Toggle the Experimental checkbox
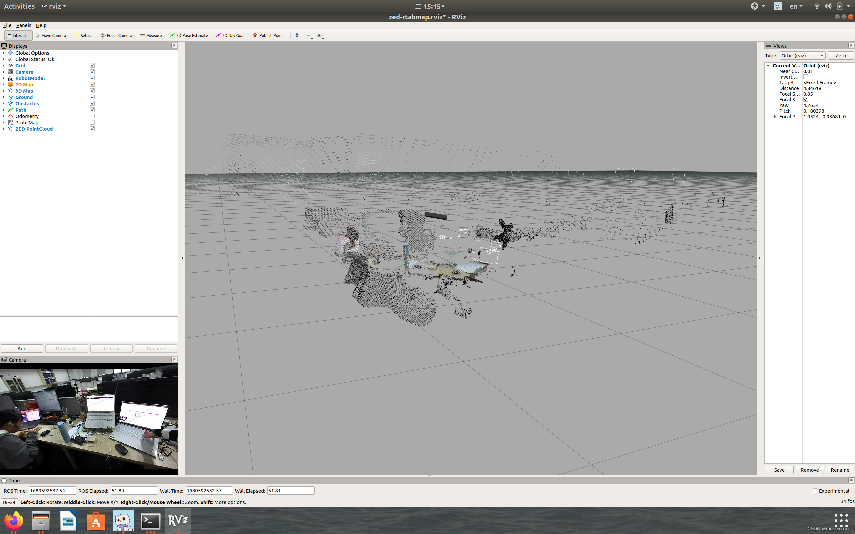The width and height of the screenshot is (855, 534). click(815, 491)
